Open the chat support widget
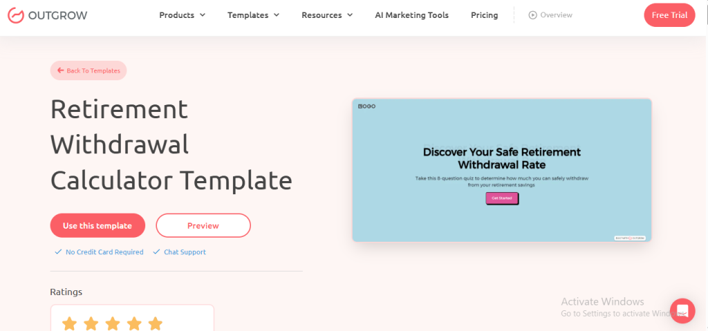 [x=682, y=310]
